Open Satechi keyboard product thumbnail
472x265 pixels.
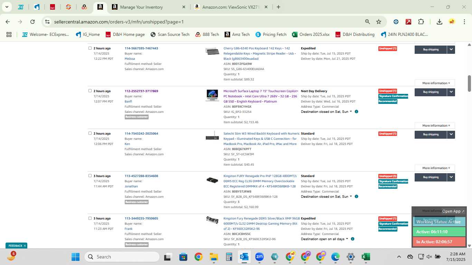[x=212, y=136]
